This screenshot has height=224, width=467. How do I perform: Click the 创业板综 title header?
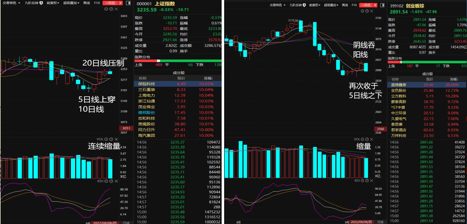[x=415, y=6]
